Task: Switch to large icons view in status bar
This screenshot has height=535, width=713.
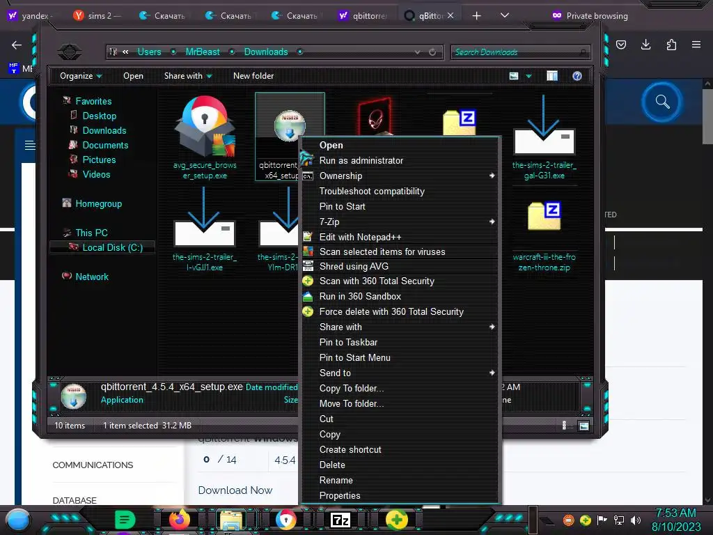Action: coord(584,426)
